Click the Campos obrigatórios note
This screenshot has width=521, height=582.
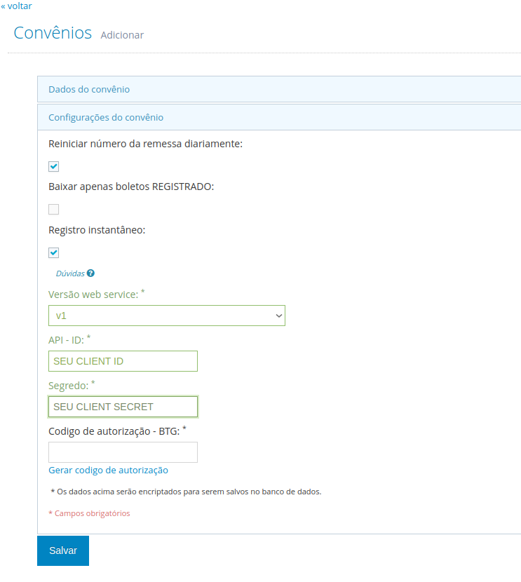[90, 513]
